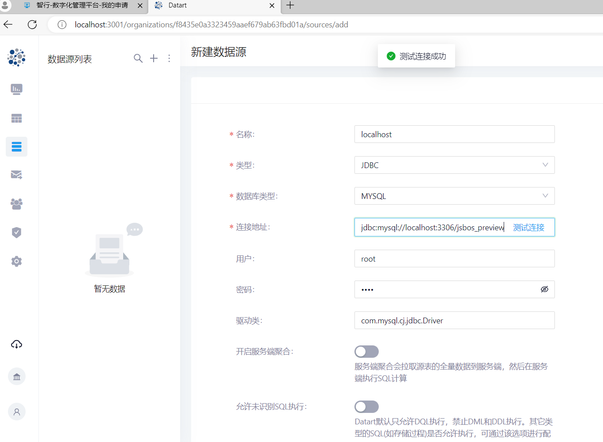Add a new data source with plus icon
This screenshot has width=603, height=442.
(x=154, y=58)
